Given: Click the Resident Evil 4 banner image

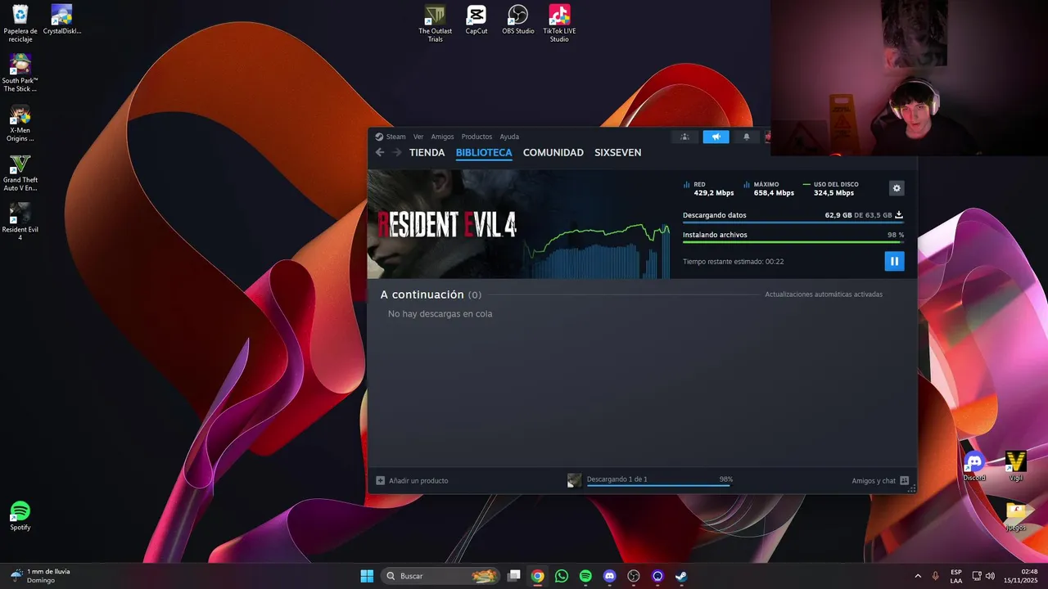Looking at the screenshot, I should [x=446, y=224].
